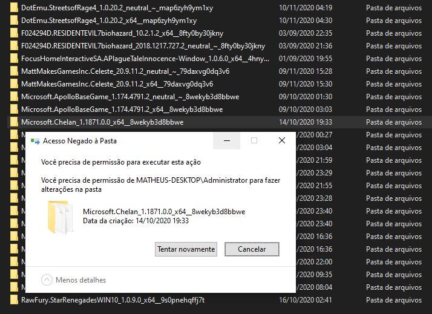The image size is (432, 314).
Task: Click date 10/11/2020 04:30
Action: [x=306, y=21]
